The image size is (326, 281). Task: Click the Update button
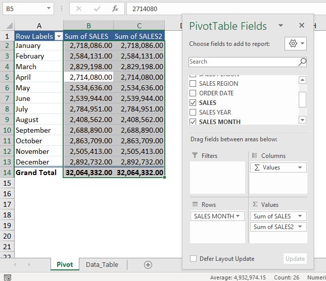pyautogui.click(x=295, y=259)
